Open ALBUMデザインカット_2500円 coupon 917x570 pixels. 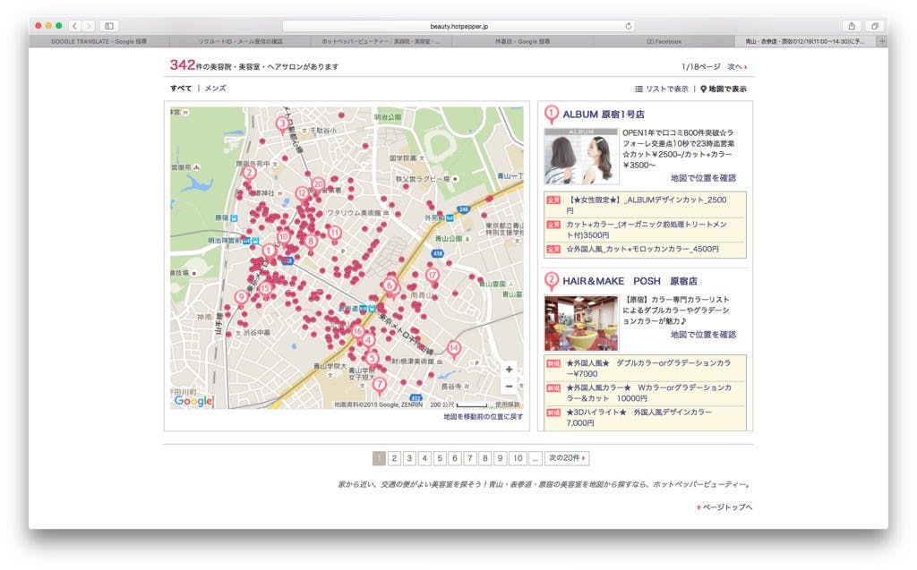[x=645, y=205]
